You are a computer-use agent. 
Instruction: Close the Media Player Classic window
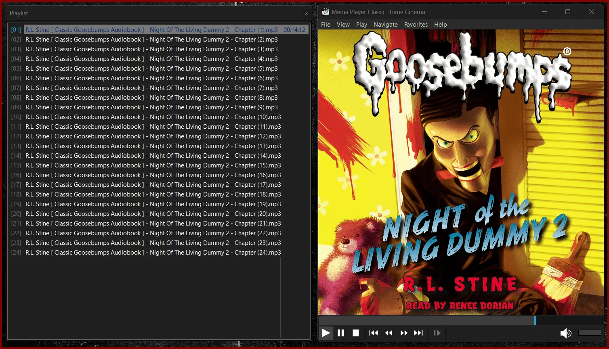click(592, 12)
